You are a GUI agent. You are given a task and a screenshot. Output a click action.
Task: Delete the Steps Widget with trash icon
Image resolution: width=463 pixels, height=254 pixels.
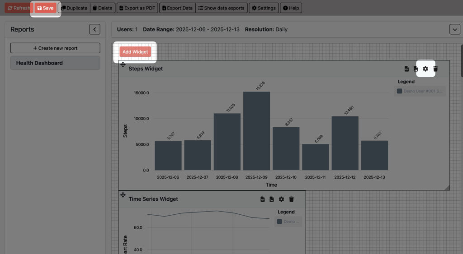coord(435,69)
